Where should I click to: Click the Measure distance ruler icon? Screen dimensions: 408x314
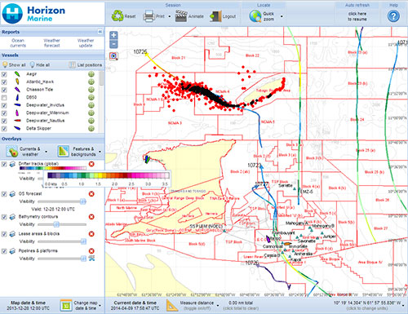click(x=172, y=305)
